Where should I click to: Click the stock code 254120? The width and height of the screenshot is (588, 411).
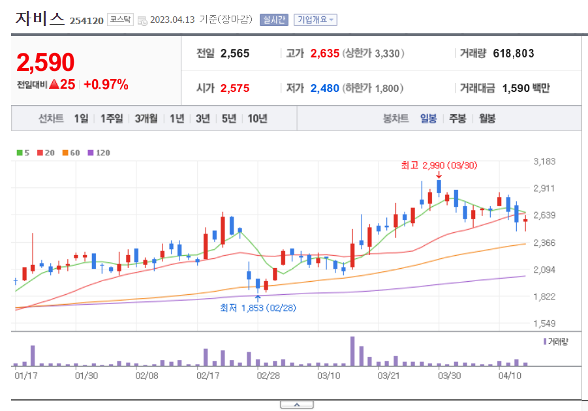coord(87,21)
